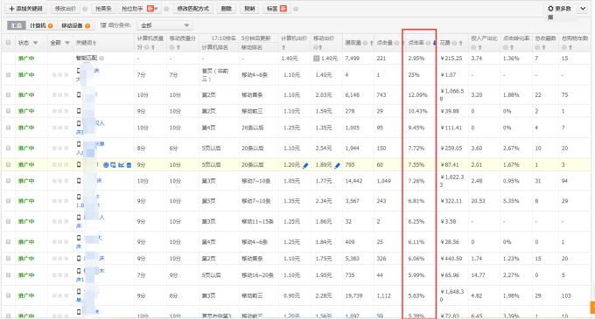Click the ¥215.25 spend value
This screenshot has height=319, width=595.
pos(451,59)
